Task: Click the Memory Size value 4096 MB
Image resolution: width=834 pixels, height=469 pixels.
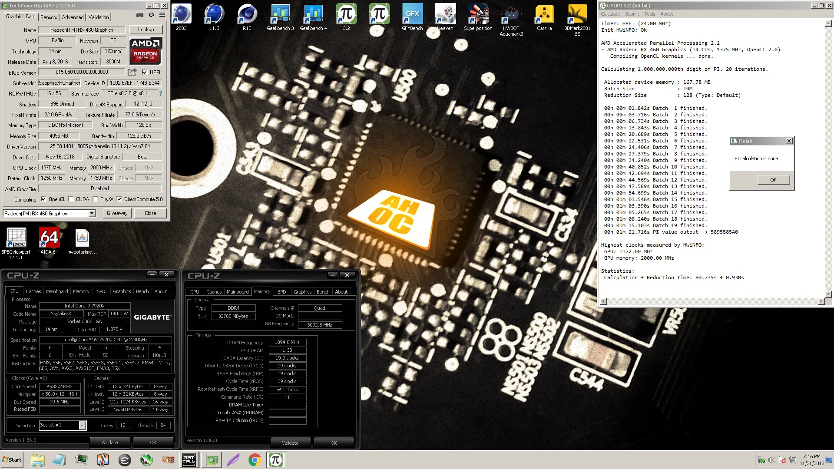Action: [59, 136]
